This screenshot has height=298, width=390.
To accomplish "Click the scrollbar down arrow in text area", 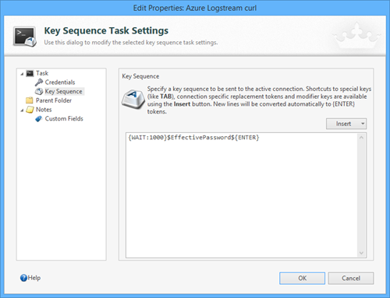I will click(x=361, y=253).
